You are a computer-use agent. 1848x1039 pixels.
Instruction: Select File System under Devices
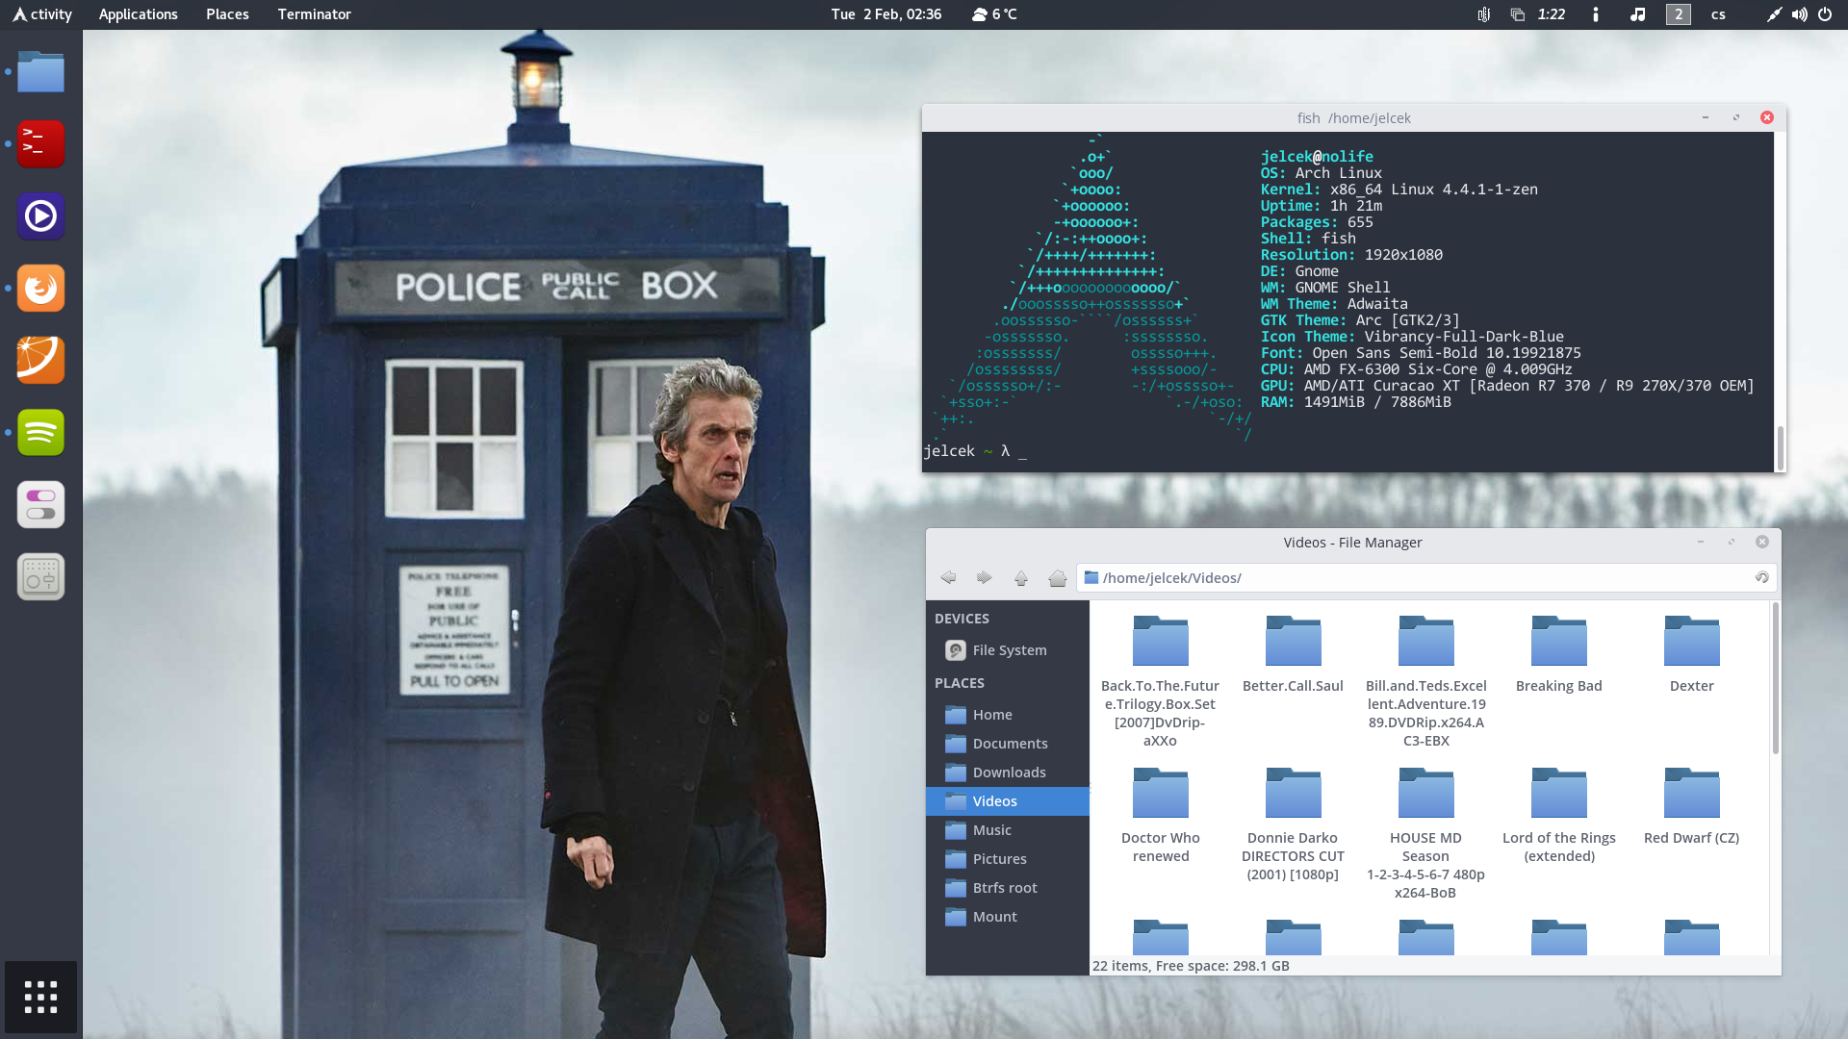coord(1007,650)
